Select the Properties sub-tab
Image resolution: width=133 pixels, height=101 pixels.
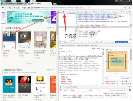click(93, 45)
